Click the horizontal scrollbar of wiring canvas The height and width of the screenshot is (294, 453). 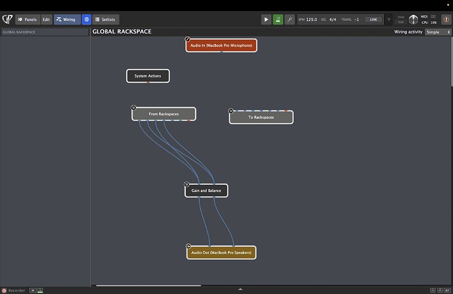coord(148,285)
